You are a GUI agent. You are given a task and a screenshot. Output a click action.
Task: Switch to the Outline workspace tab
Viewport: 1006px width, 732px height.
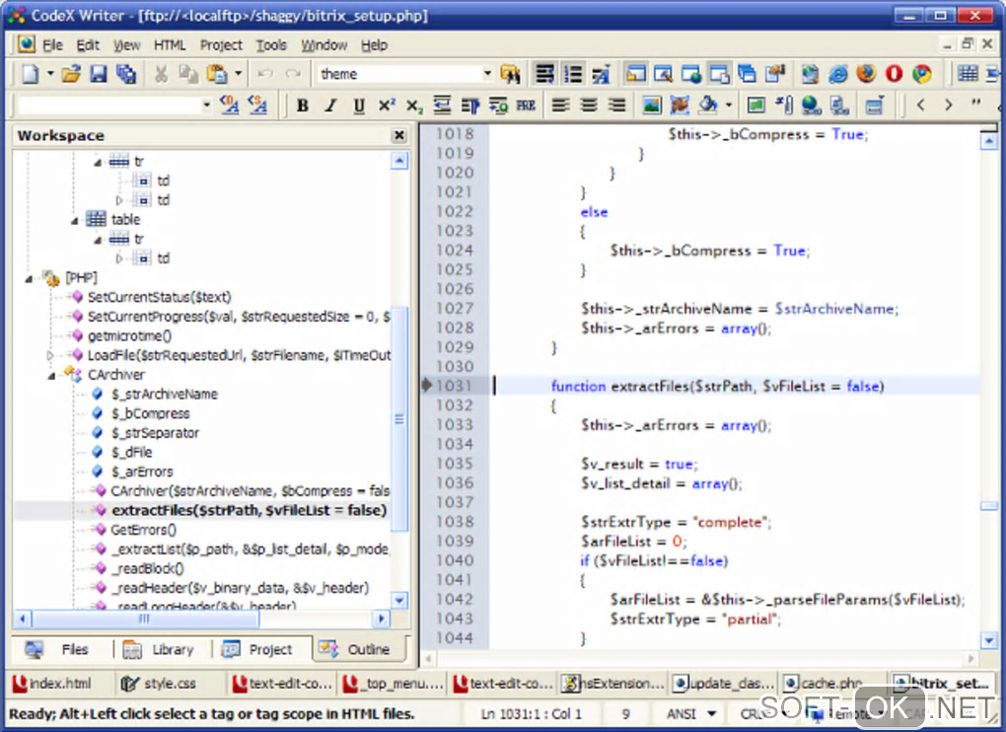(x=359, y=649)
